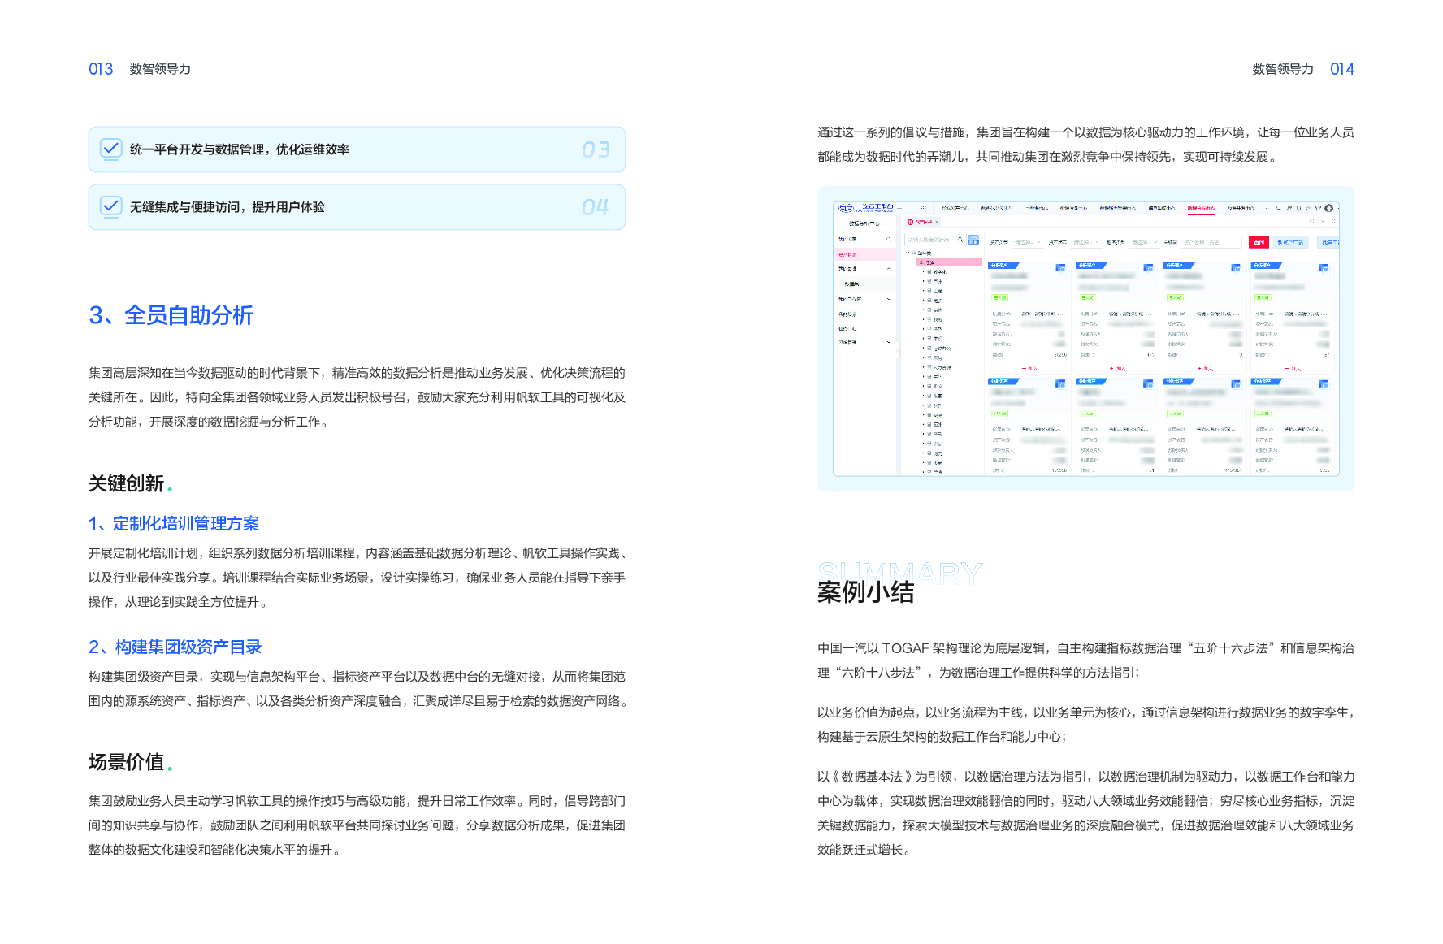Select the pink highlighted 资产目录 sidebar item
1443x944 pixels.
pyautogui.click(x=864, y=254)
